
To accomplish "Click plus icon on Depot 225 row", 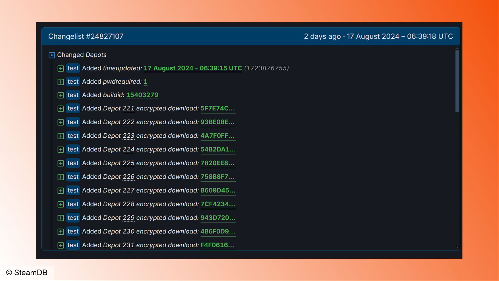I will pos(61,163).
